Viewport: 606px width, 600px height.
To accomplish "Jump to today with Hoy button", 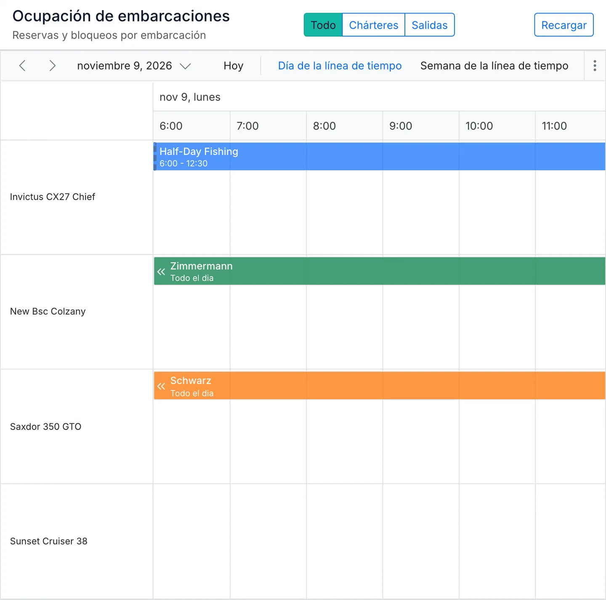I will (x=234, y=66).
